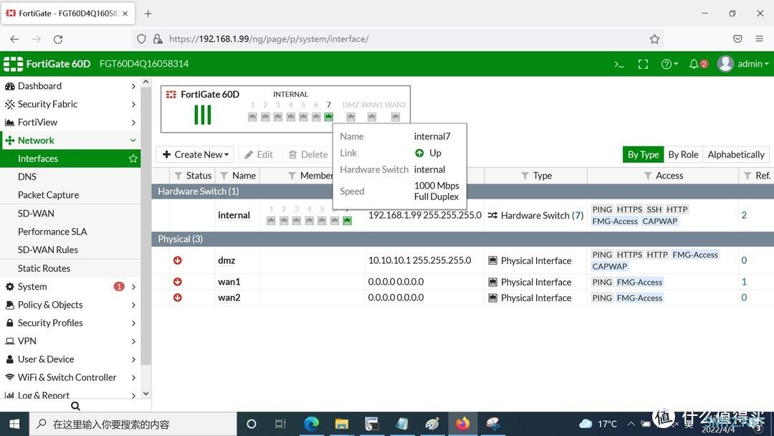774x436 pixels.
Task: Open Task View on taskbar
Action: click(280, 424)
